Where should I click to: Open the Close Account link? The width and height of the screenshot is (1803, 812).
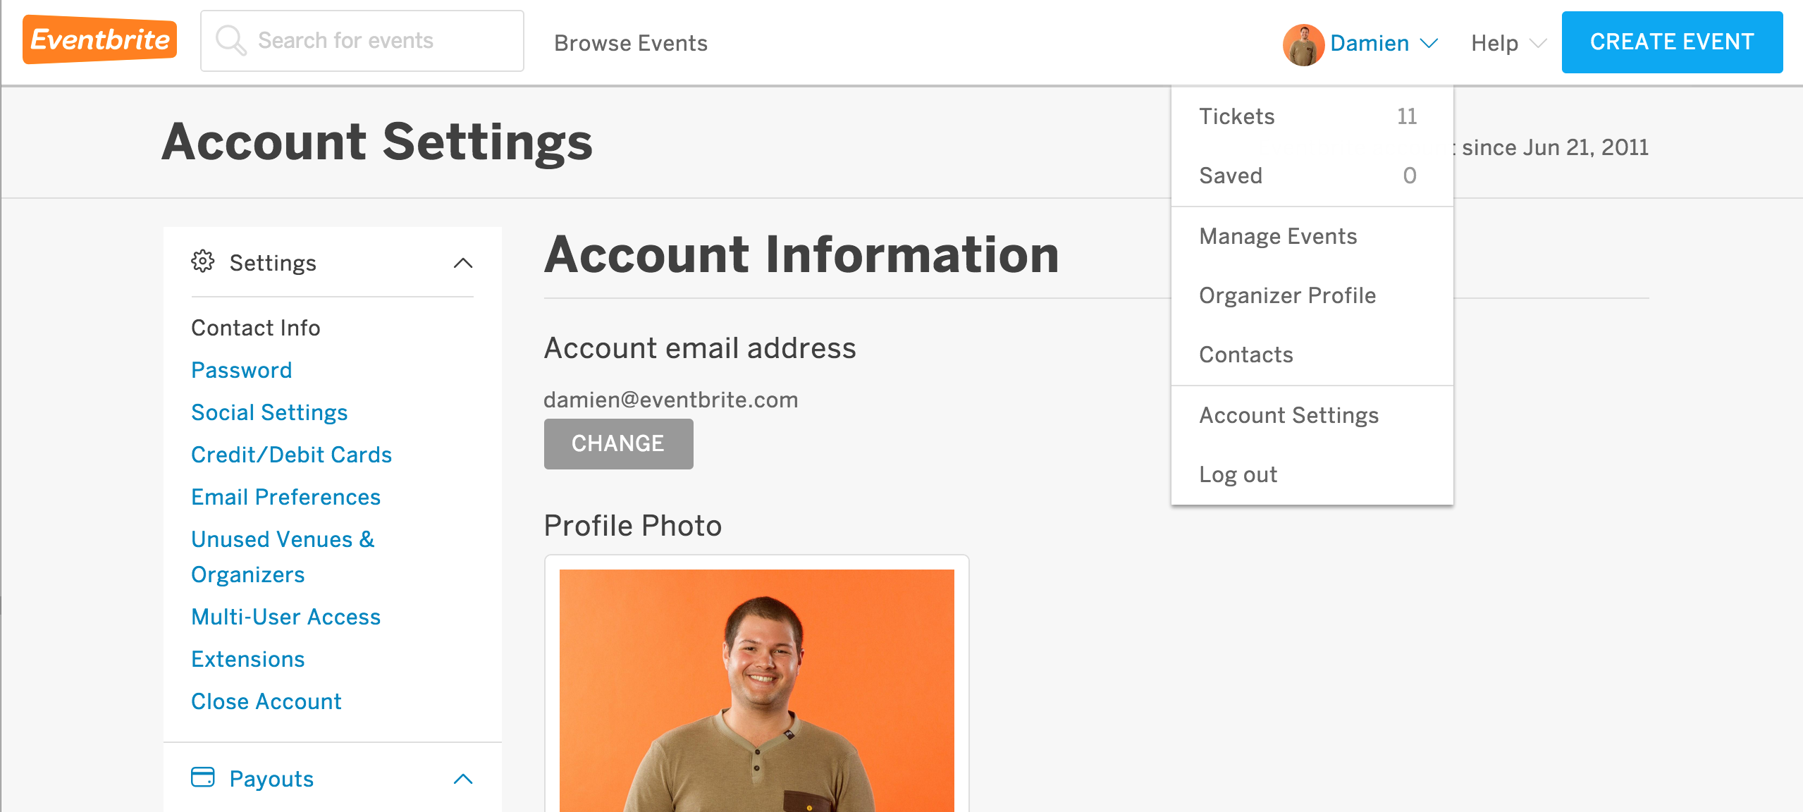tap(266, 701)
